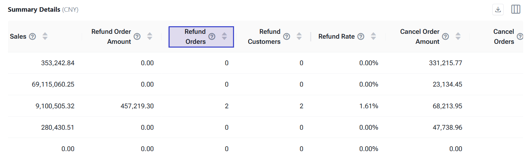This screenshot has width=529, height=159.
Task: Click the 69,115,060.25 sales cell
Action: [x=53, y=85]
